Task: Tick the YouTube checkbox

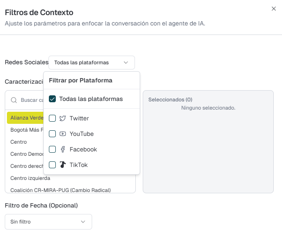Action: tap(52, 134)
